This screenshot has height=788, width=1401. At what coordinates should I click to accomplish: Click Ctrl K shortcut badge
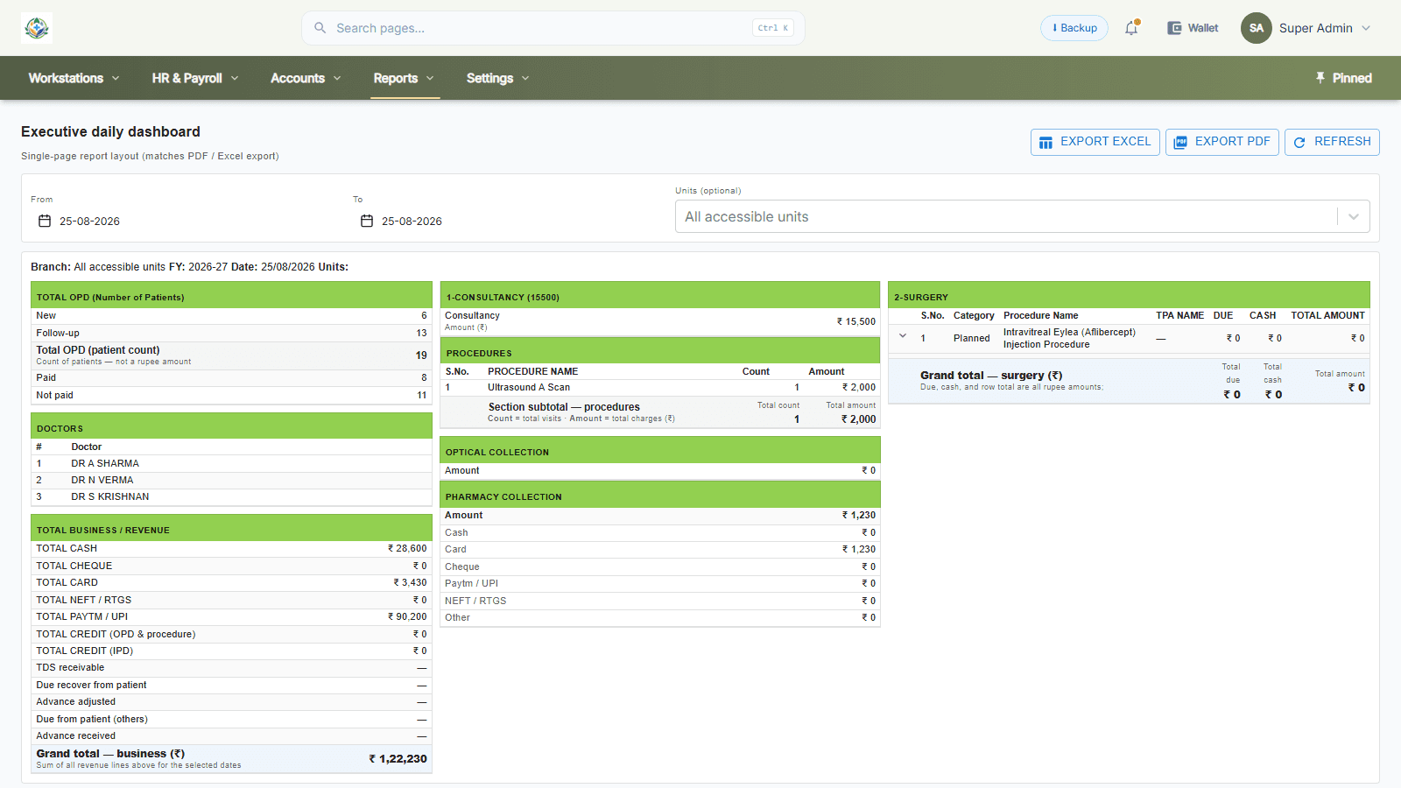(x=773, y=28)
